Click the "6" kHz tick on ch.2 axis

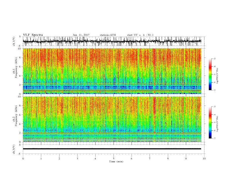coord(20,115)
